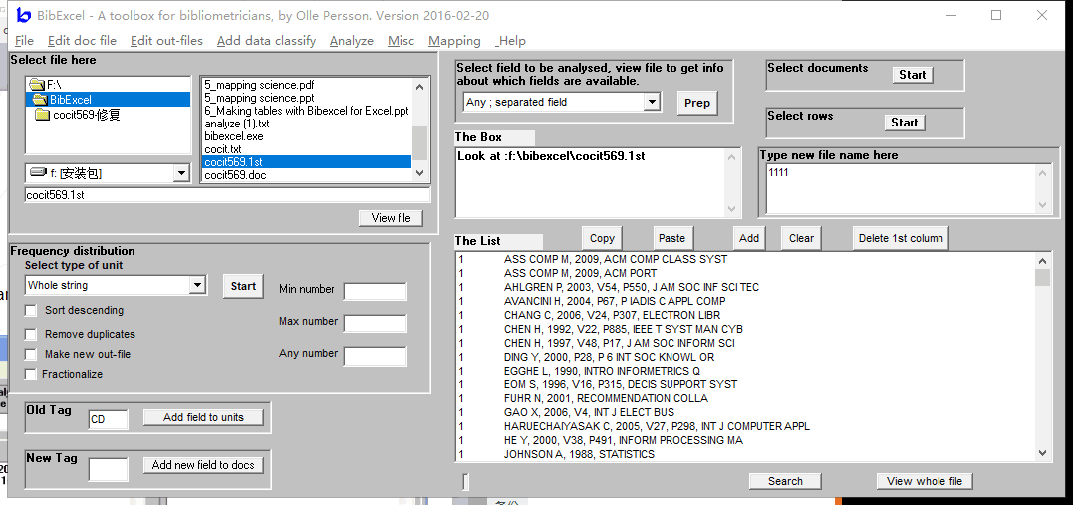Click the New Tag input field
1073x505 pixels.
pos(109,469)
